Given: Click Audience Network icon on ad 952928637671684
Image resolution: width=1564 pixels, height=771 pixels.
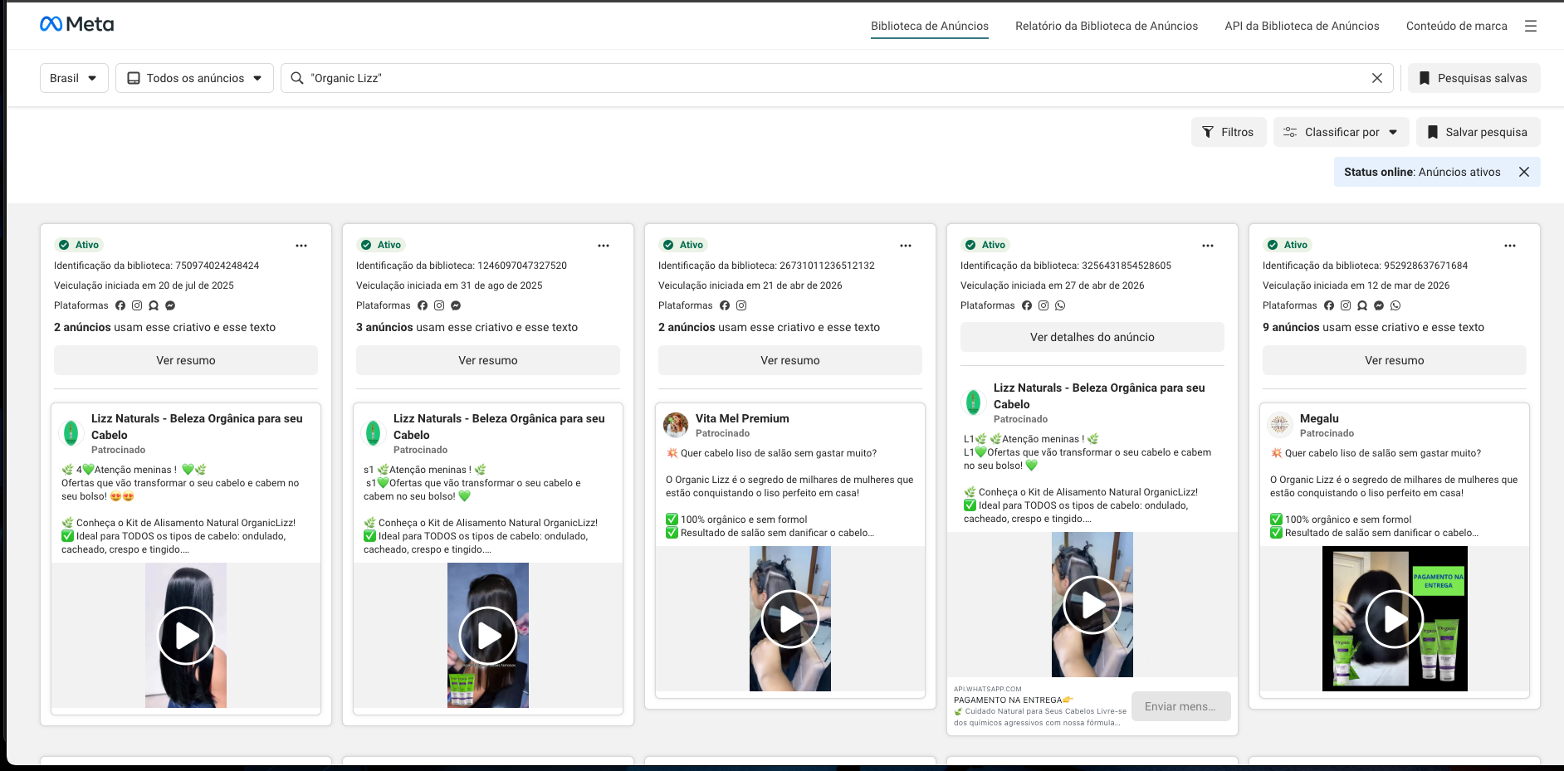Looking at the screenshot, I should (x=1362, y=305).
